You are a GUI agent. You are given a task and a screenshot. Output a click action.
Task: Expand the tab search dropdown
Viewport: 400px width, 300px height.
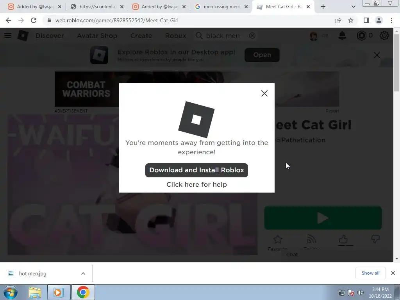353,7
